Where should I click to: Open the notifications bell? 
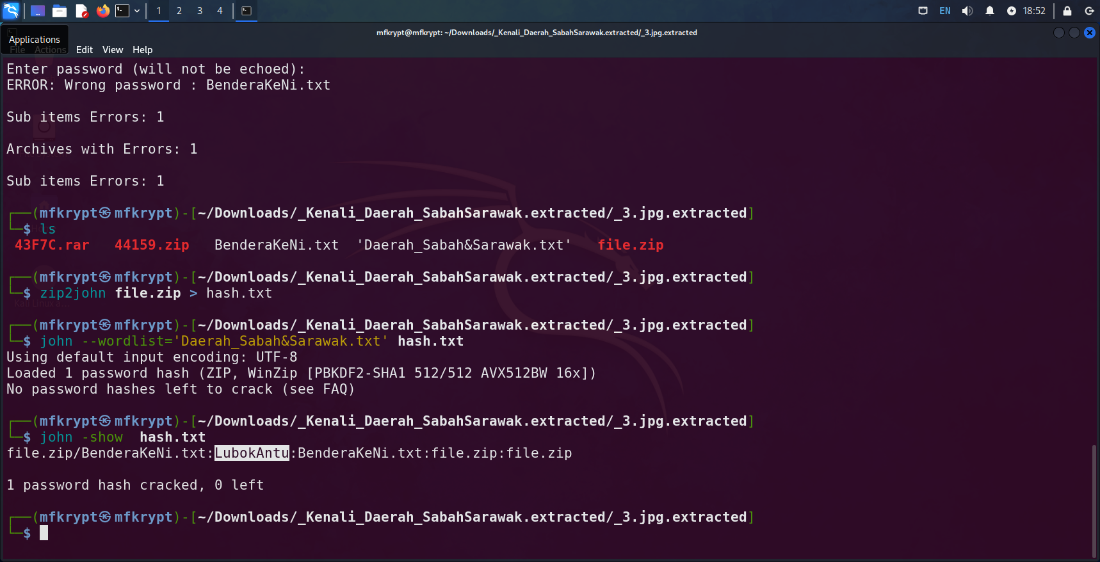[x=990, y=11]
